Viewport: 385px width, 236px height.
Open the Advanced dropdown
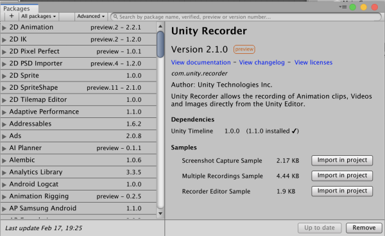point(91,16)
